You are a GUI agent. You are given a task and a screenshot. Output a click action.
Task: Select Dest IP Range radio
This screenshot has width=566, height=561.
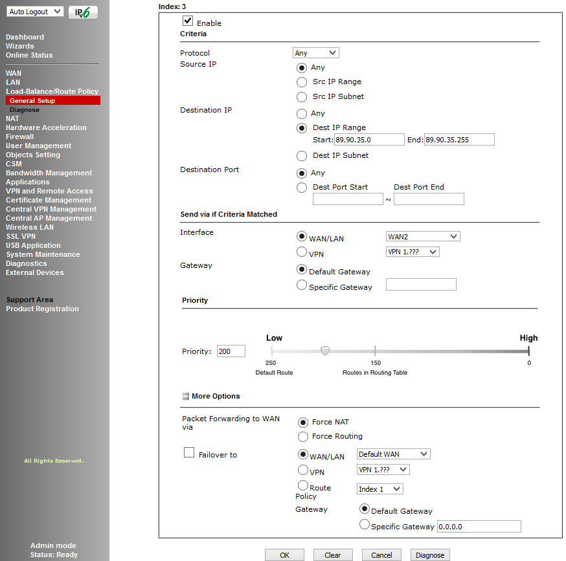[x=302, y=128]
